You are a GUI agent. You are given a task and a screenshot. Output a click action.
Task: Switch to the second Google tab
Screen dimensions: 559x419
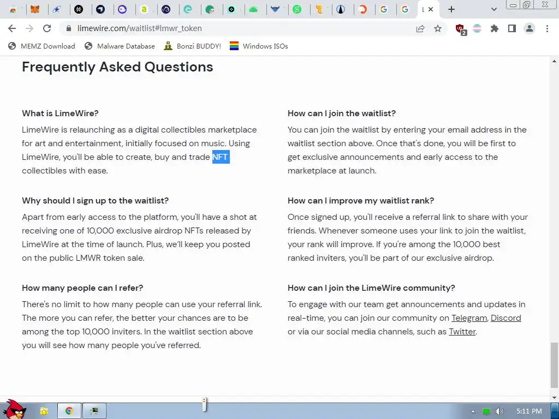point(405,10)
